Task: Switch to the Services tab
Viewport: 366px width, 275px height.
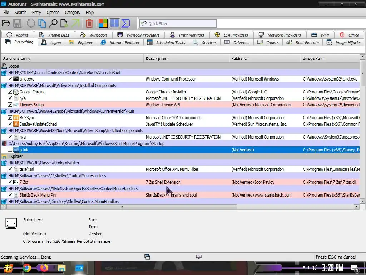Action: (x=205, y=43)
